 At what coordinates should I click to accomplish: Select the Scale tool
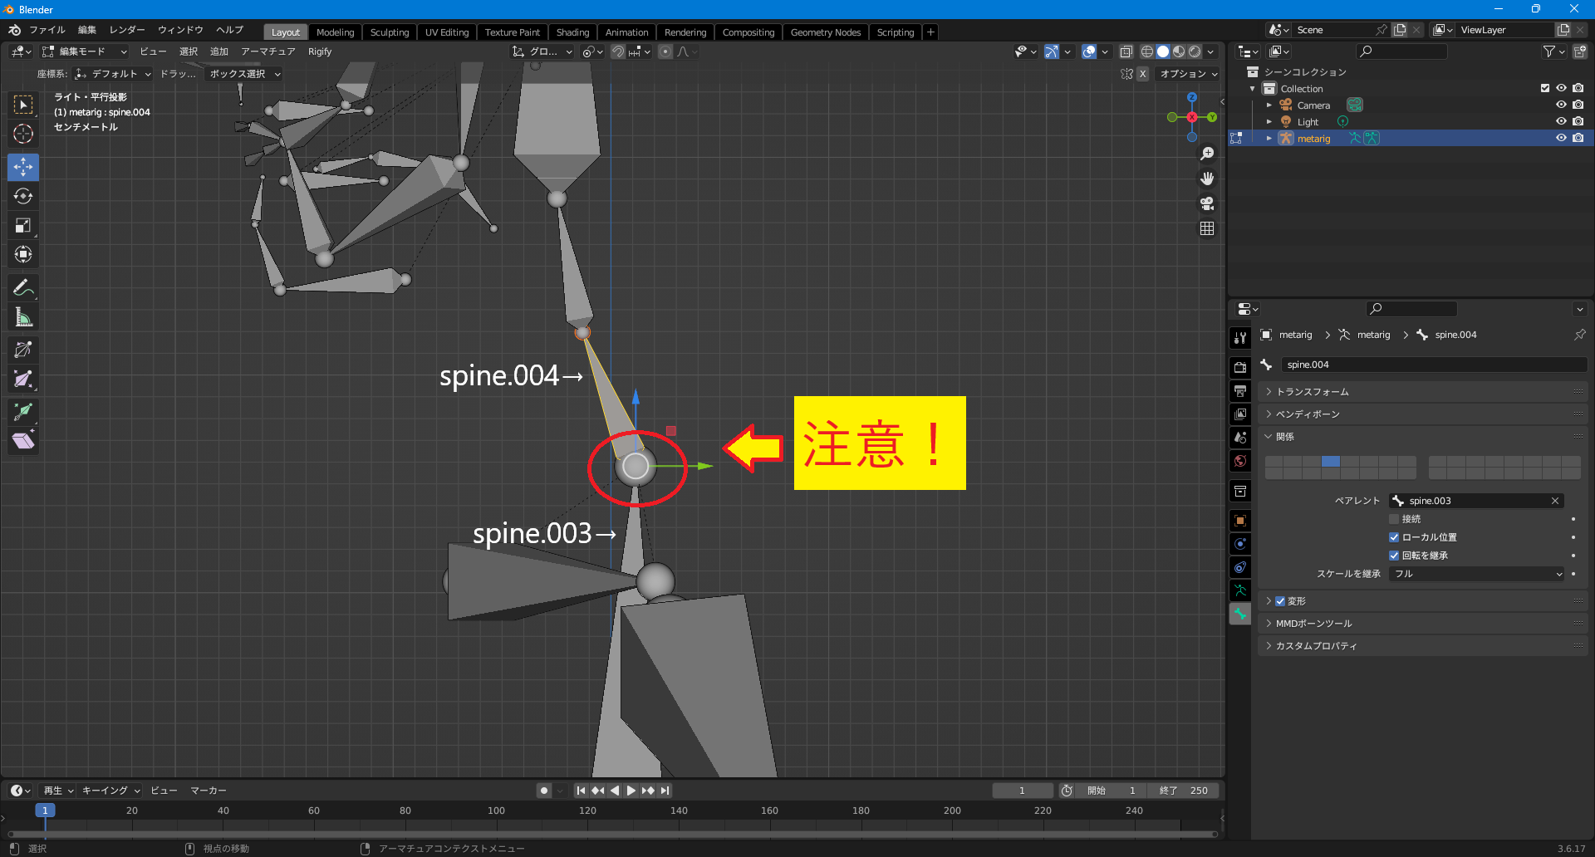pyautogui.click(x=23, y=225)
